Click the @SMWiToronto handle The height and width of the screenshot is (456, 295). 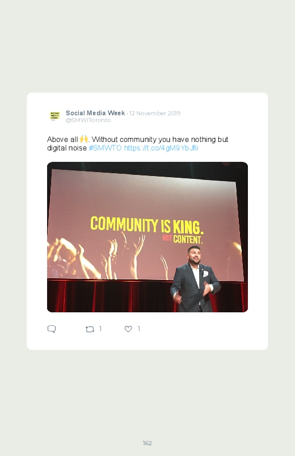click(x=88, y=120)
